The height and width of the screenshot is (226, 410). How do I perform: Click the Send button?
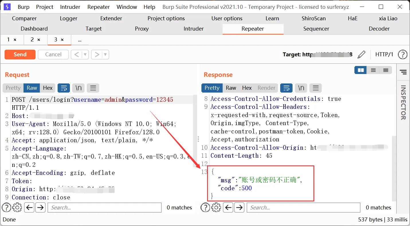tap(20, 54)
